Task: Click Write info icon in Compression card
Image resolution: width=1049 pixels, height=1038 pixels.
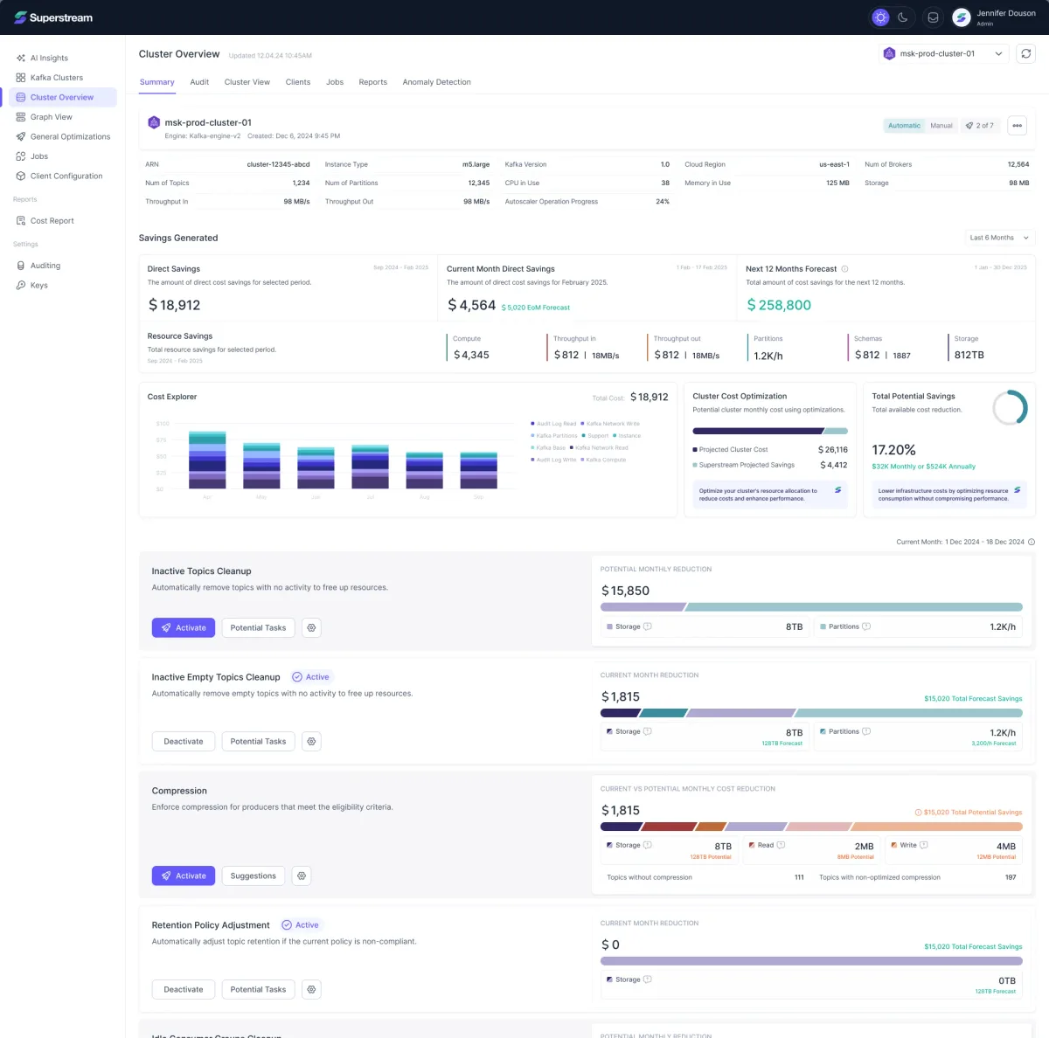Action: coord(924,845)
